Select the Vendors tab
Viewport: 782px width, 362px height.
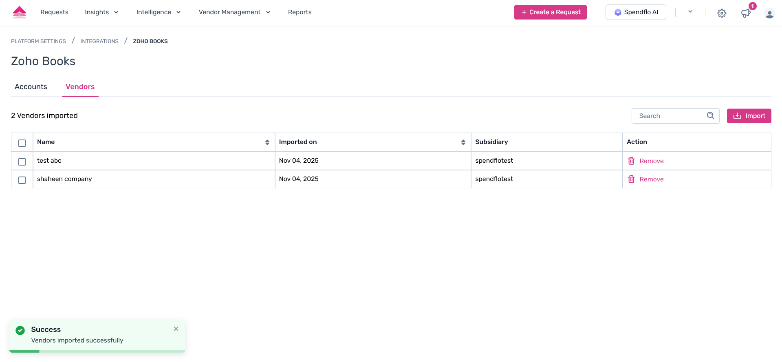pos(80,87)
